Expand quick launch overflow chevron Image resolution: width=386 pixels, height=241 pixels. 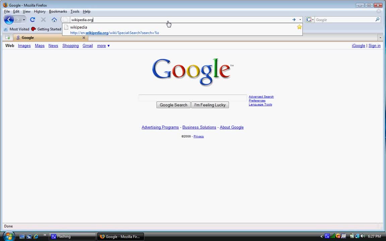point(45,235)
